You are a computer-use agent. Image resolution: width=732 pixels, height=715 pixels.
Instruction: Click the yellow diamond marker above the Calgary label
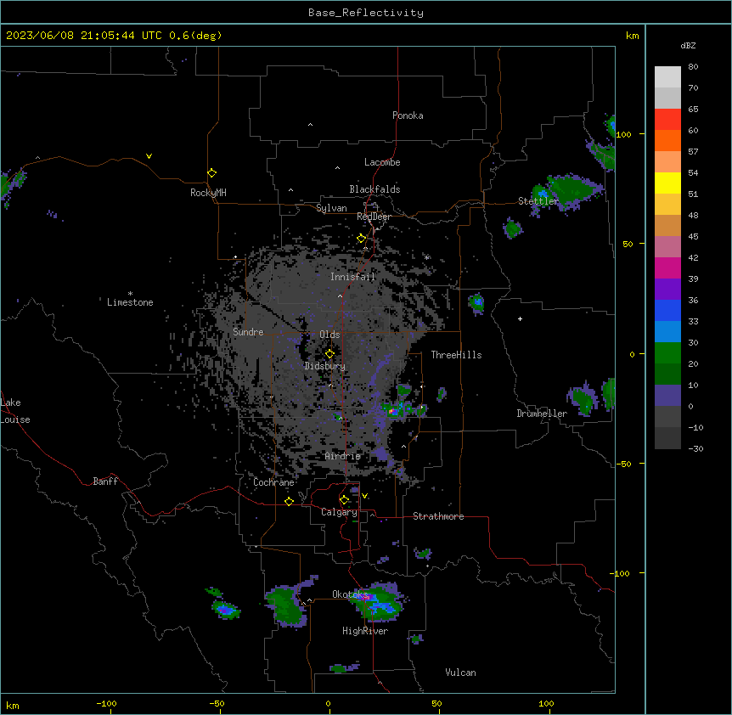click(x=344, y=500)
